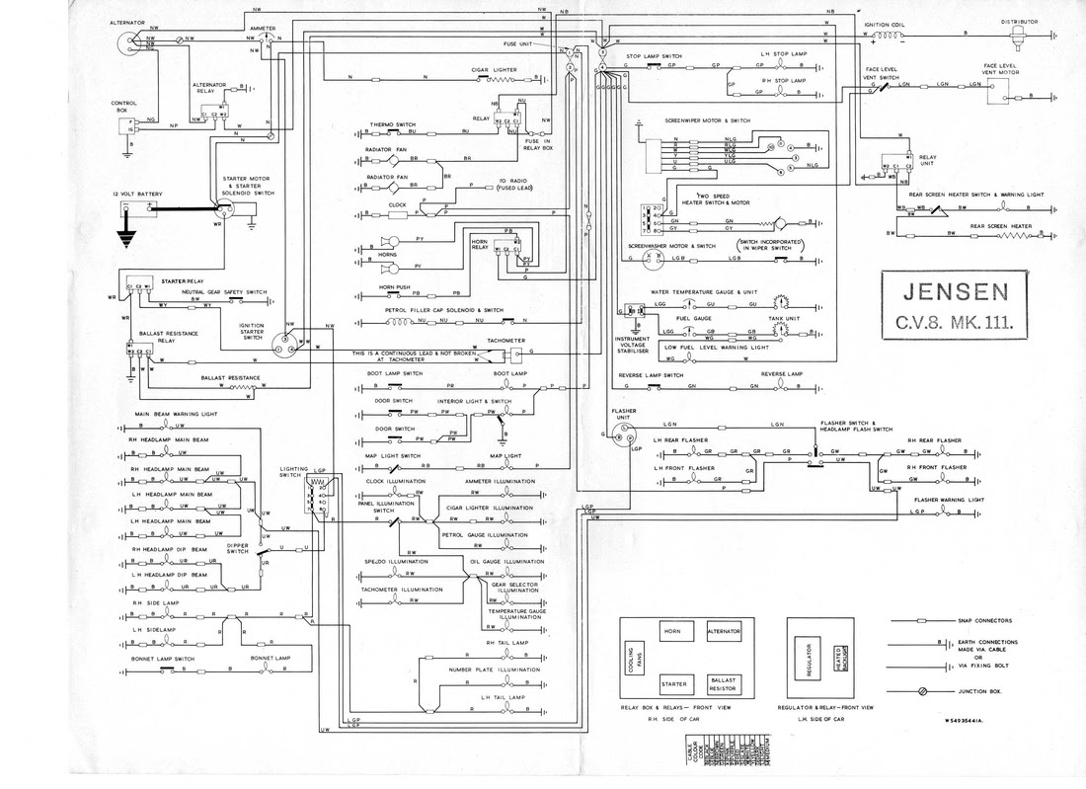
Task: Click the COOLING FANS relay box
Action: click(634, 656)
